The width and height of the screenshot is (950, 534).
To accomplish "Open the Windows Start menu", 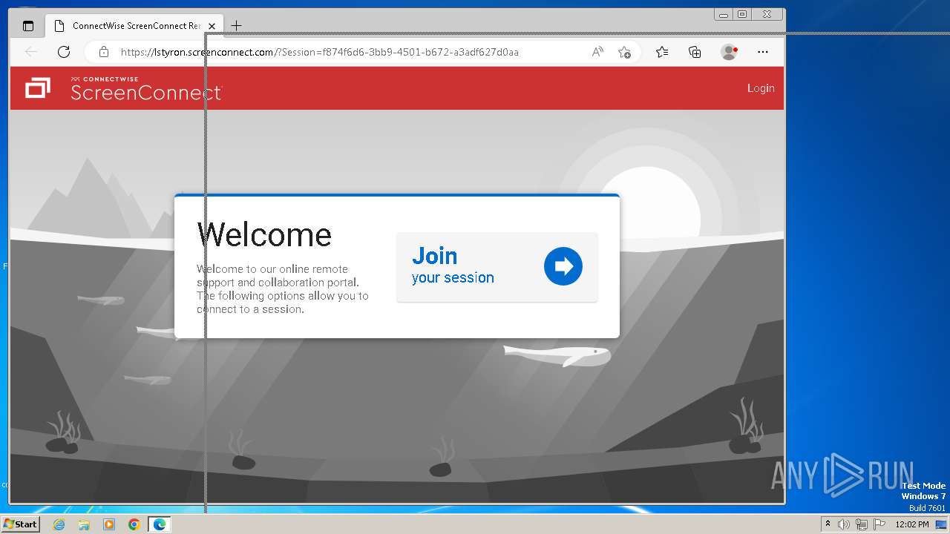I will coord(20,524).
